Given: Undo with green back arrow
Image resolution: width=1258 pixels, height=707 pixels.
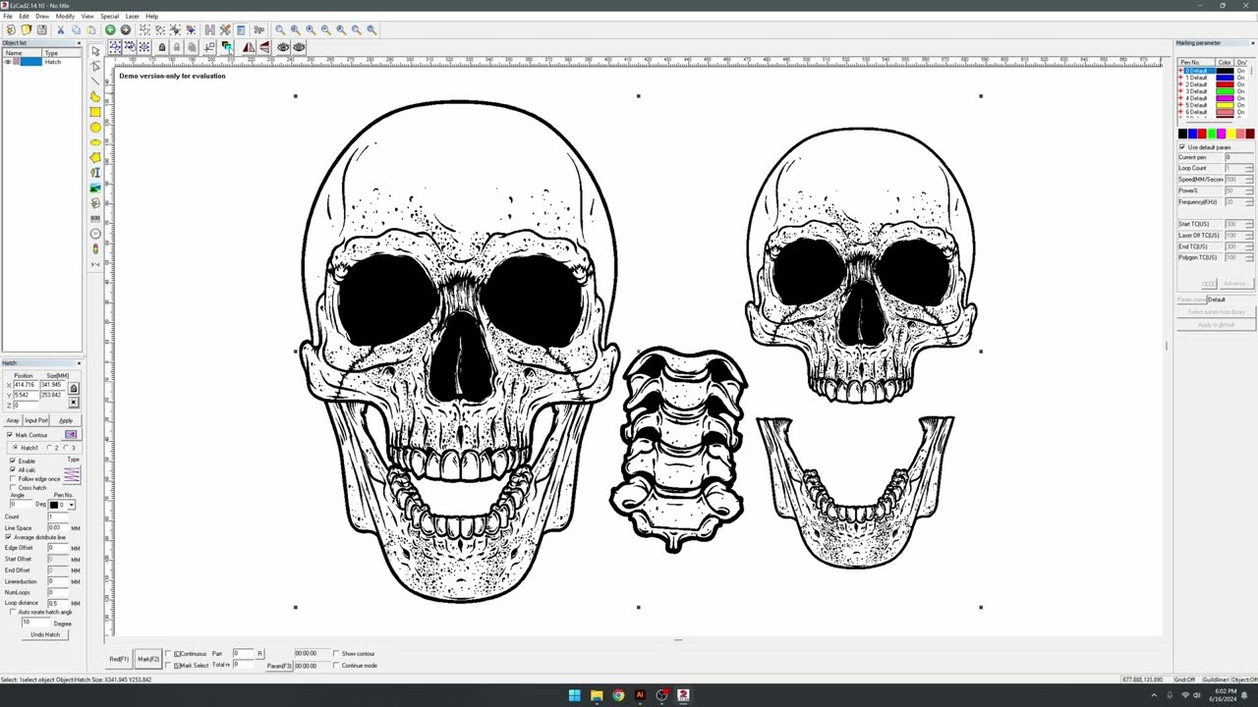Looking at the screenshot, I should coord(110,29).
